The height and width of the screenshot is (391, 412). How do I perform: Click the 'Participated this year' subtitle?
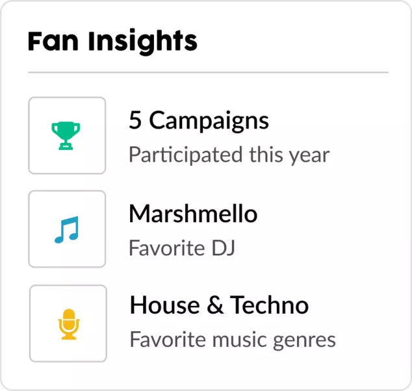pyautogui.click(x=229, y=155)
